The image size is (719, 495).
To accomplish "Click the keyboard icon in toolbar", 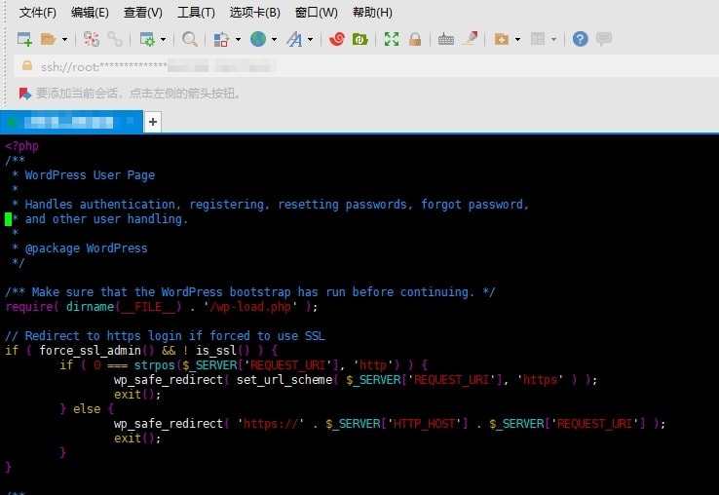I will click(446, 39).
